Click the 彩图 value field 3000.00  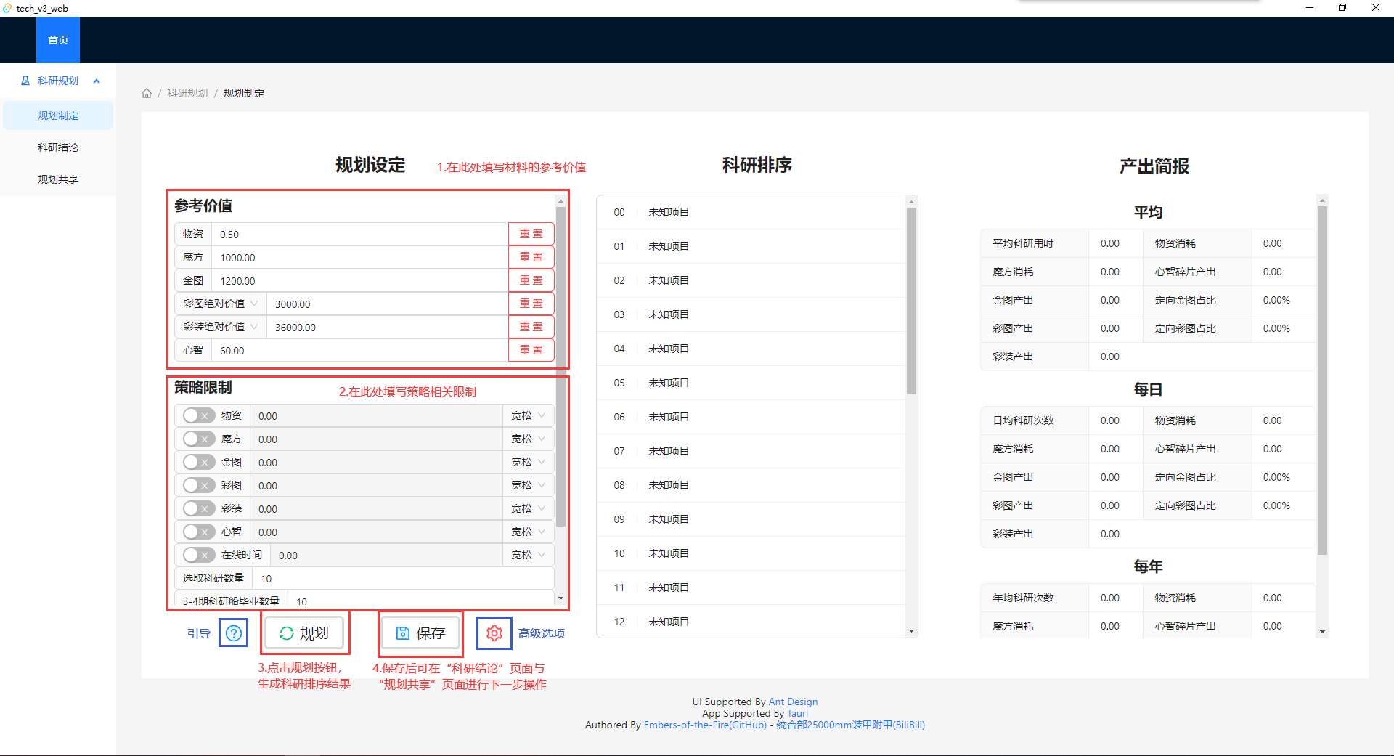[387, 304]
